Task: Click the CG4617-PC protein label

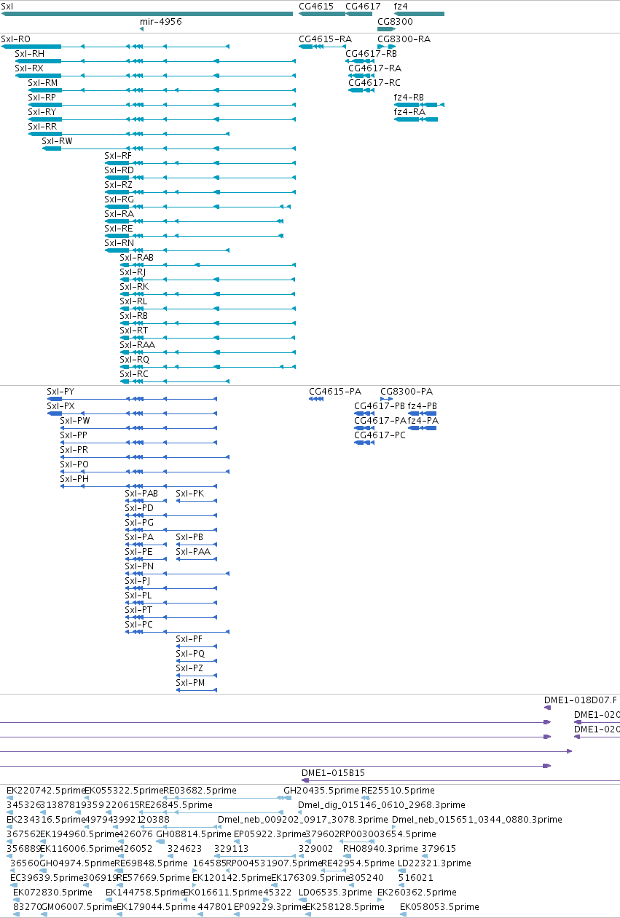Action: click(x=380, y=435)
